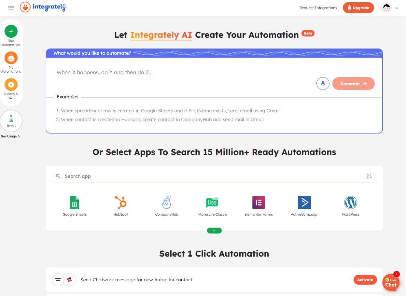This screenshot has width=406, height=296.
Task: Open the Live Chat bubble
Action: tap(391, 282)
